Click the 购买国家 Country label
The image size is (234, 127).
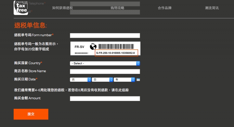tap(28, 63)
